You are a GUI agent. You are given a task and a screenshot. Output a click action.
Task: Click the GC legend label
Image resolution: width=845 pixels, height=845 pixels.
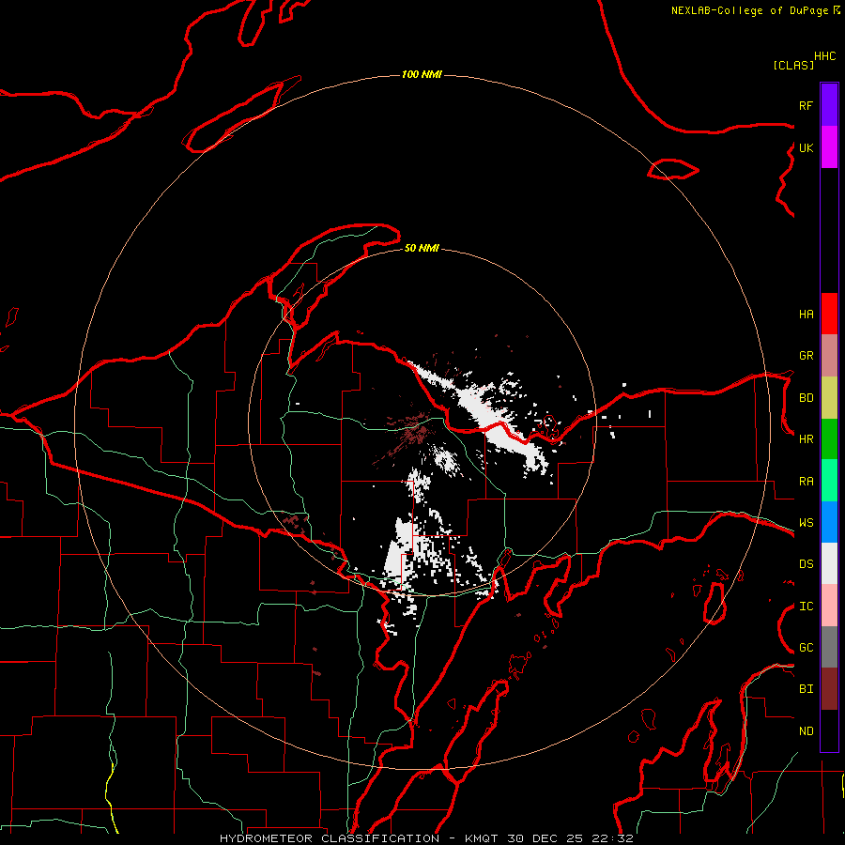[x=806, y=648]
